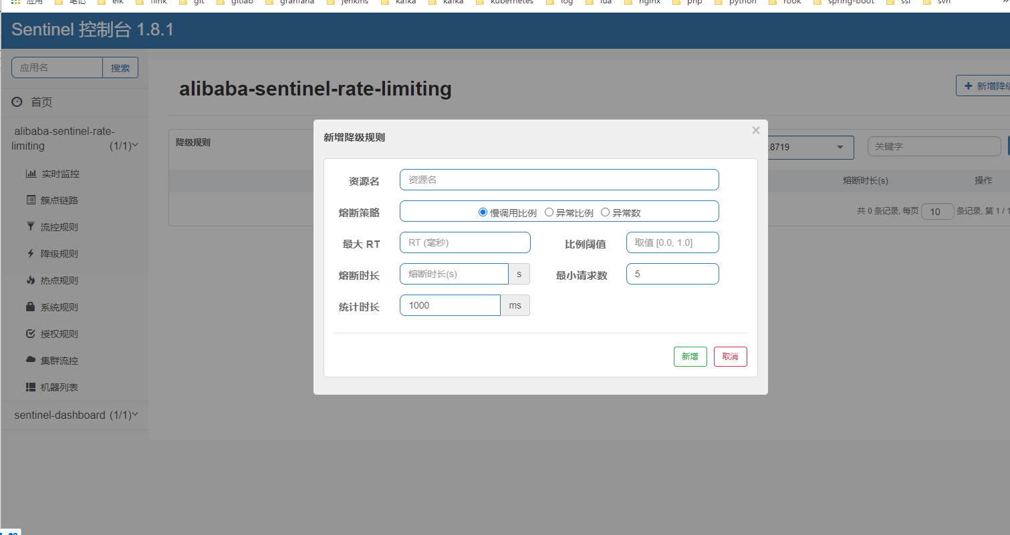Focus the 资源名 input field

(559, 180)
